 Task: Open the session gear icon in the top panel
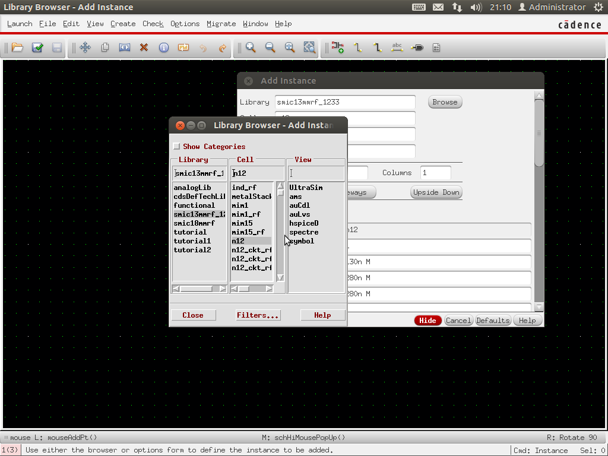(x=598, y=7)
